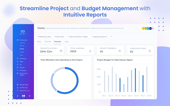Open the Desktop App link

(24, 88)
